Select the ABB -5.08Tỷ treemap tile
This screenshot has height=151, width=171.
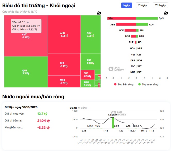[x=64, y=34]
